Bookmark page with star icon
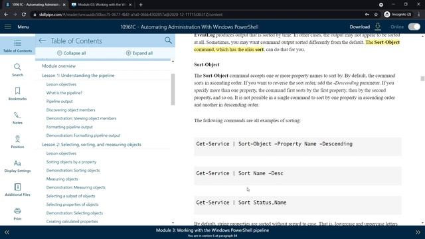Image resolution: width=425 pixels, height=239 pixels. [x=376, y=15]
